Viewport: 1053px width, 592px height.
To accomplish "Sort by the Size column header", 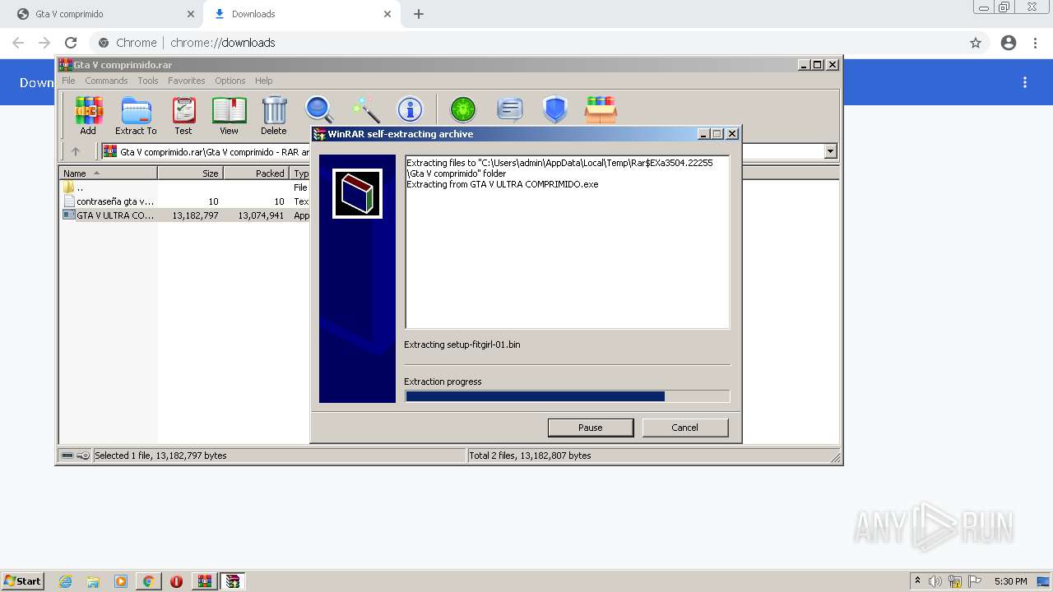I will pyautogui.click(x=190, y=173).
